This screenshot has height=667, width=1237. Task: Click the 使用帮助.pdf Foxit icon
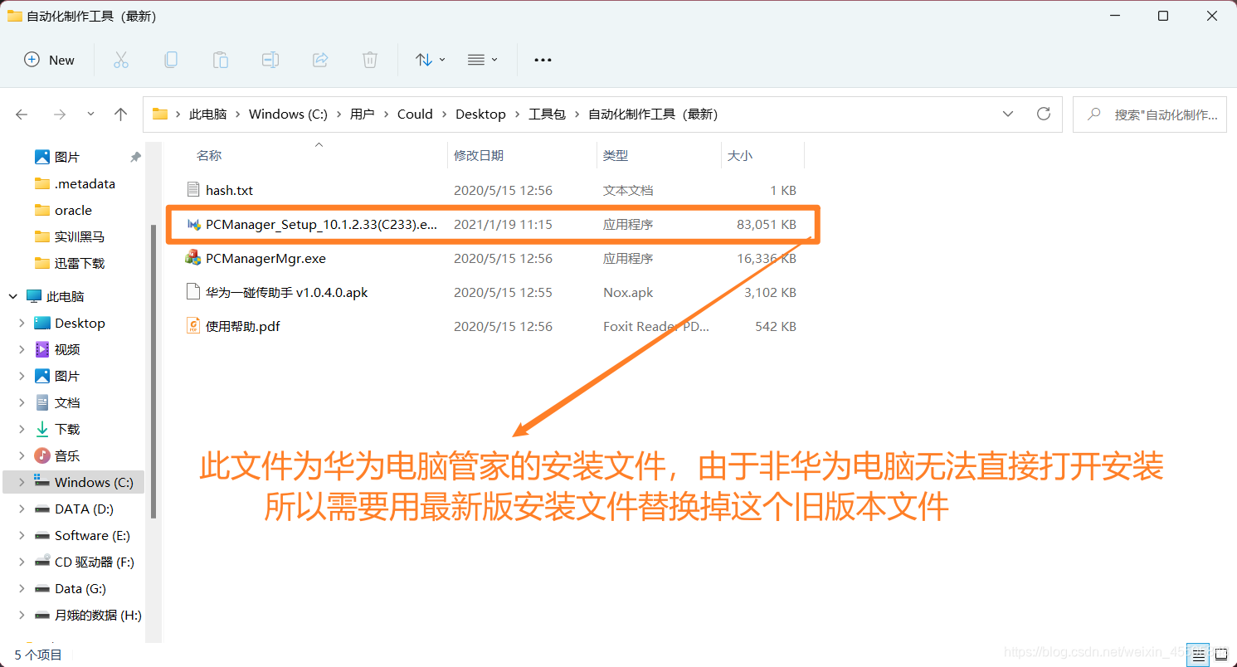[193, 326]
